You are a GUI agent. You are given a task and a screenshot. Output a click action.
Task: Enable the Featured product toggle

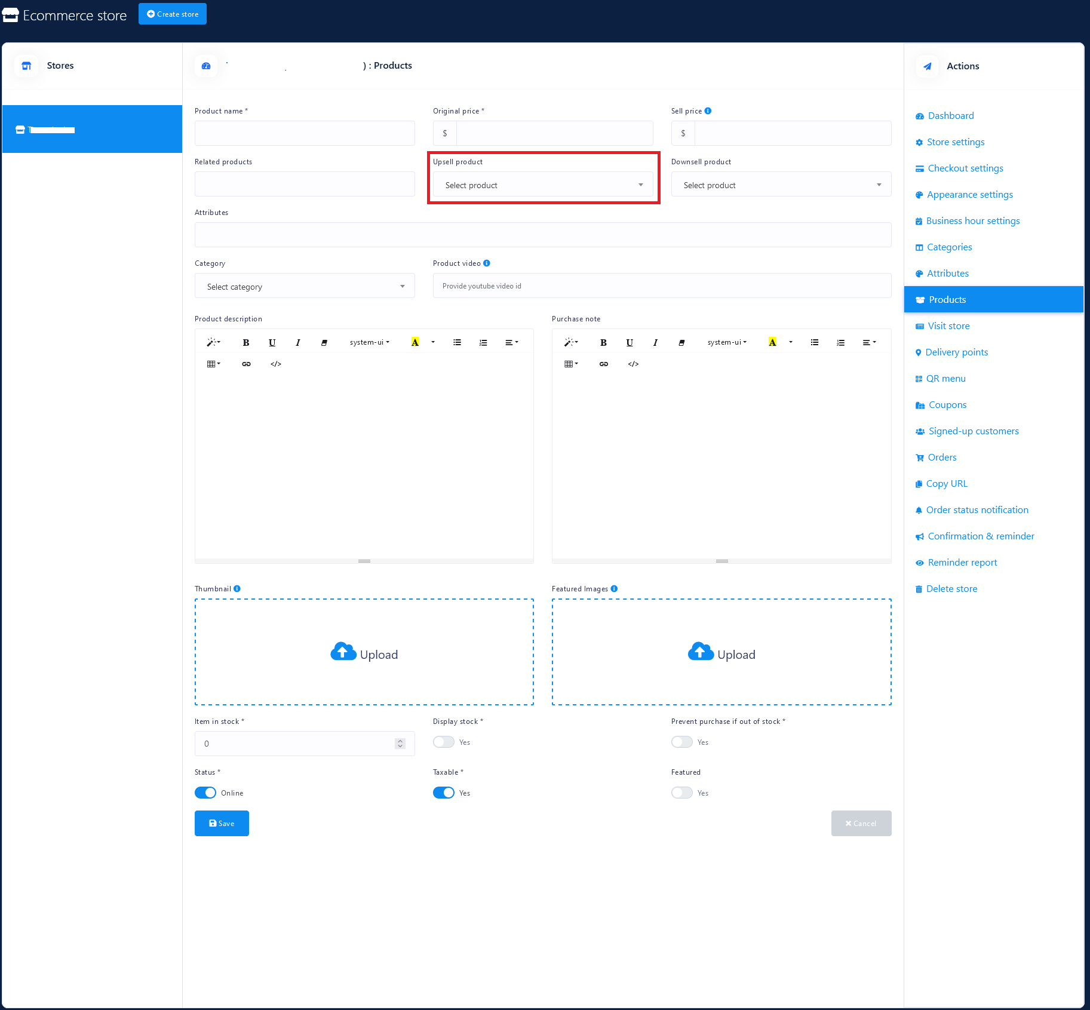[x=681, y=793]
